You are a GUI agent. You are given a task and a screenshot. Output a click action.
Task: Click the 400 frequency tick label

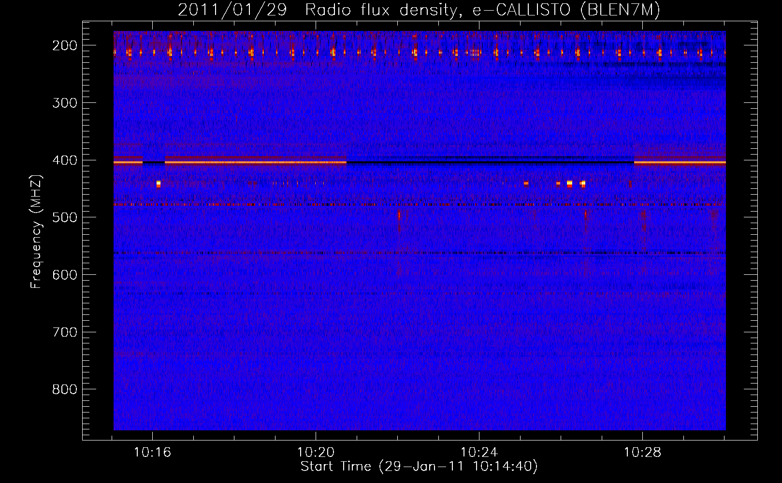65,160
